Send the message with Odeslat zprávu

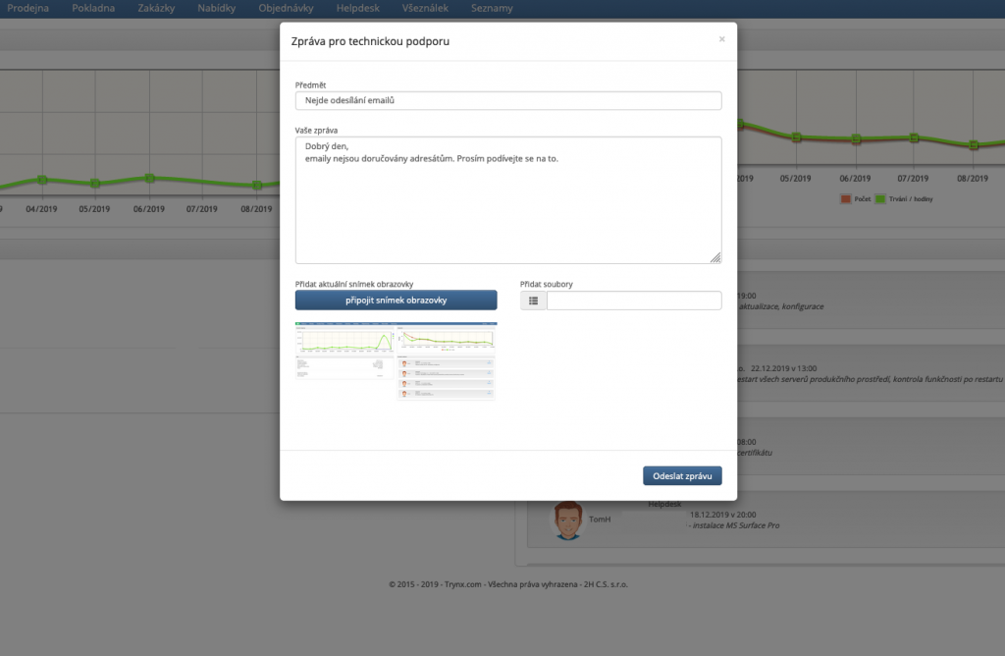pos(682,475)
